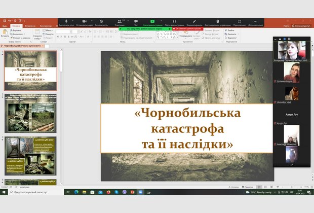Stop screen sharing with red button
Image resolution: width=314 pixels, height=213 pixels.
pos(188,29)
